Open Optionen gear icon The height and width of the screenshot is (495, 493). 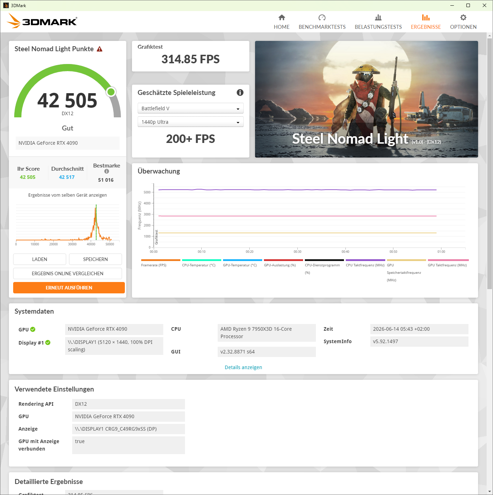[463, 17]
